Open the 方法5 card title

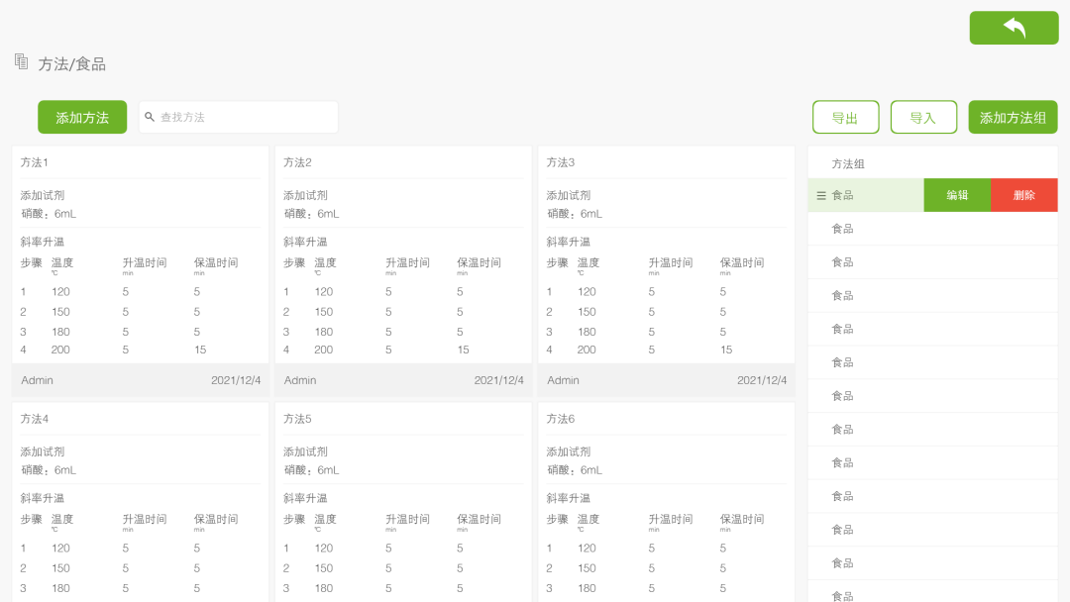(x=297, y=419)
